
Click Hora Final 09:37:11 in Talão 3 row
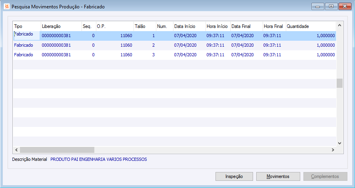point(272,55)
